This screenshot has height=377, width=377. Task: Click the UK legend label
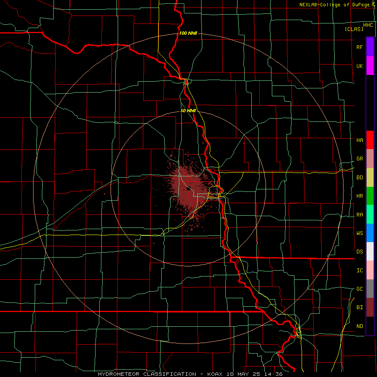click(x=359, y=66)
